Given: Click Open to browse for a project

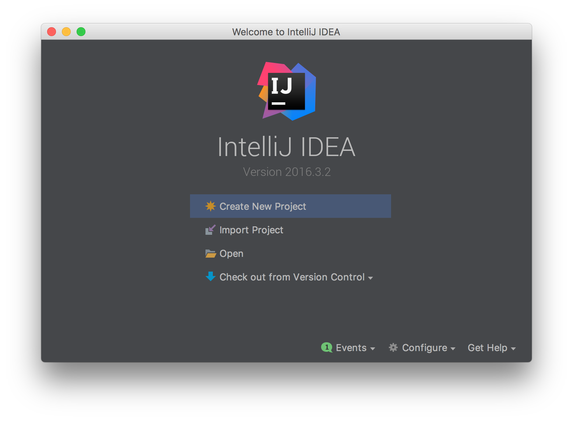Looking at the screenshot, I should [x=231, y=253].
